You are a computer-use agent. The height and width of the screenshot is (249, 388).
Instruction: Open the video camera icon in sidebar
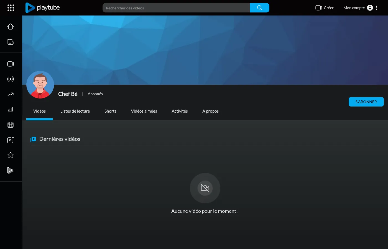pyautogui.click(x=11, y=64)
